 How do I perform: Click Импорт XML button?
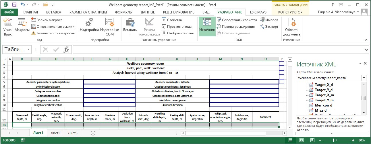(269, 20)
